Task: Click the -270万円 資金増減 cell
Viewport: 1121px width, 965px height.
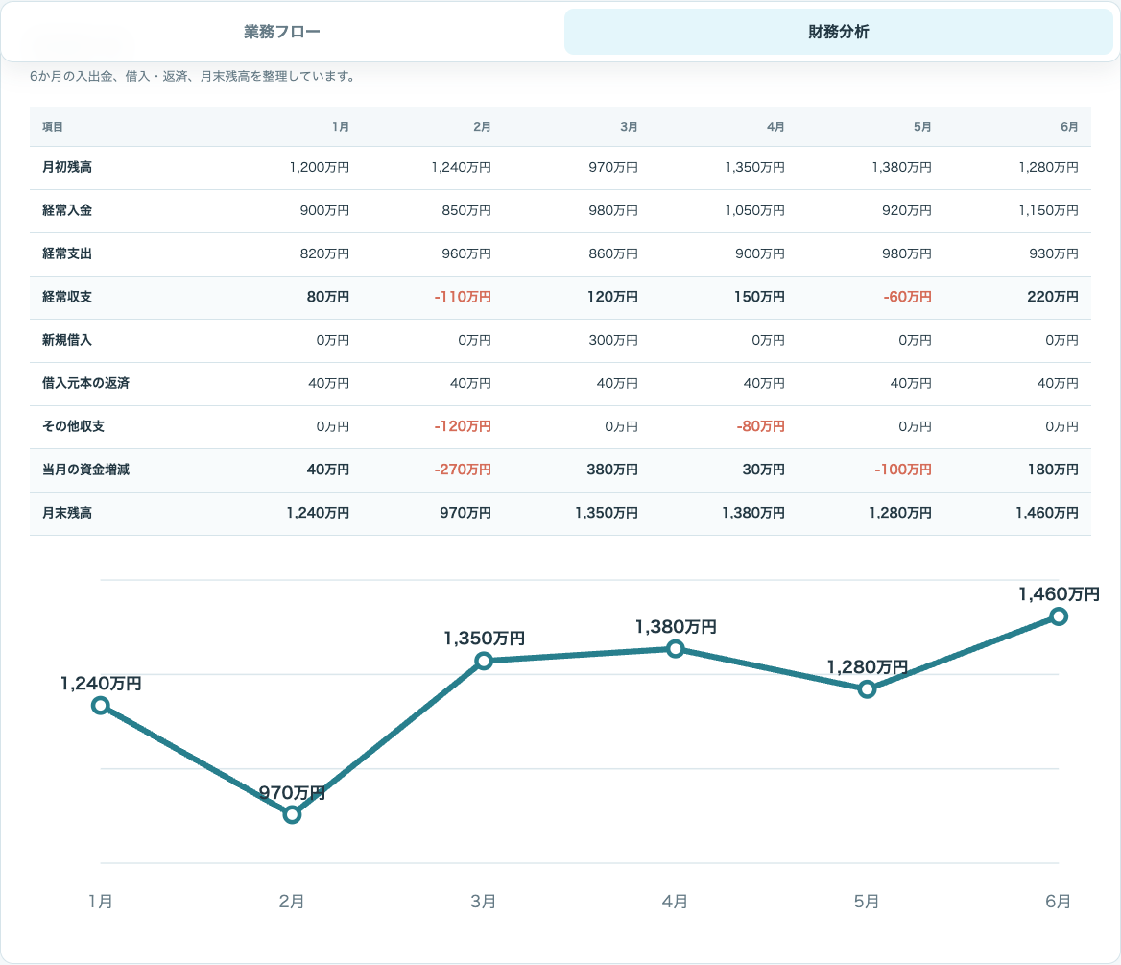Action: (x=463, y=470)
